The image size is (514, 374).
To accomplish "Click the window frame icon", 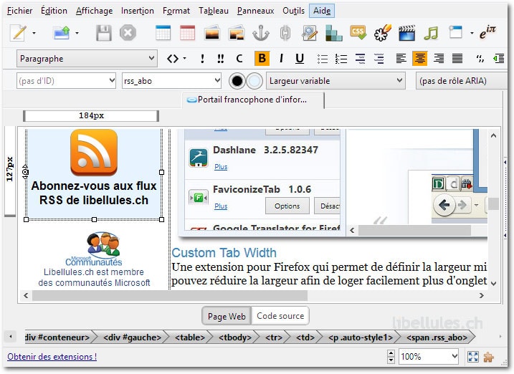I will tap(456, 32).
